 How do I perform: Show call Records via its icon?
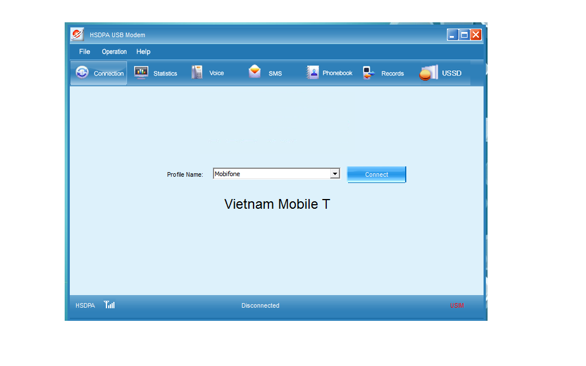tap(369, 73)
